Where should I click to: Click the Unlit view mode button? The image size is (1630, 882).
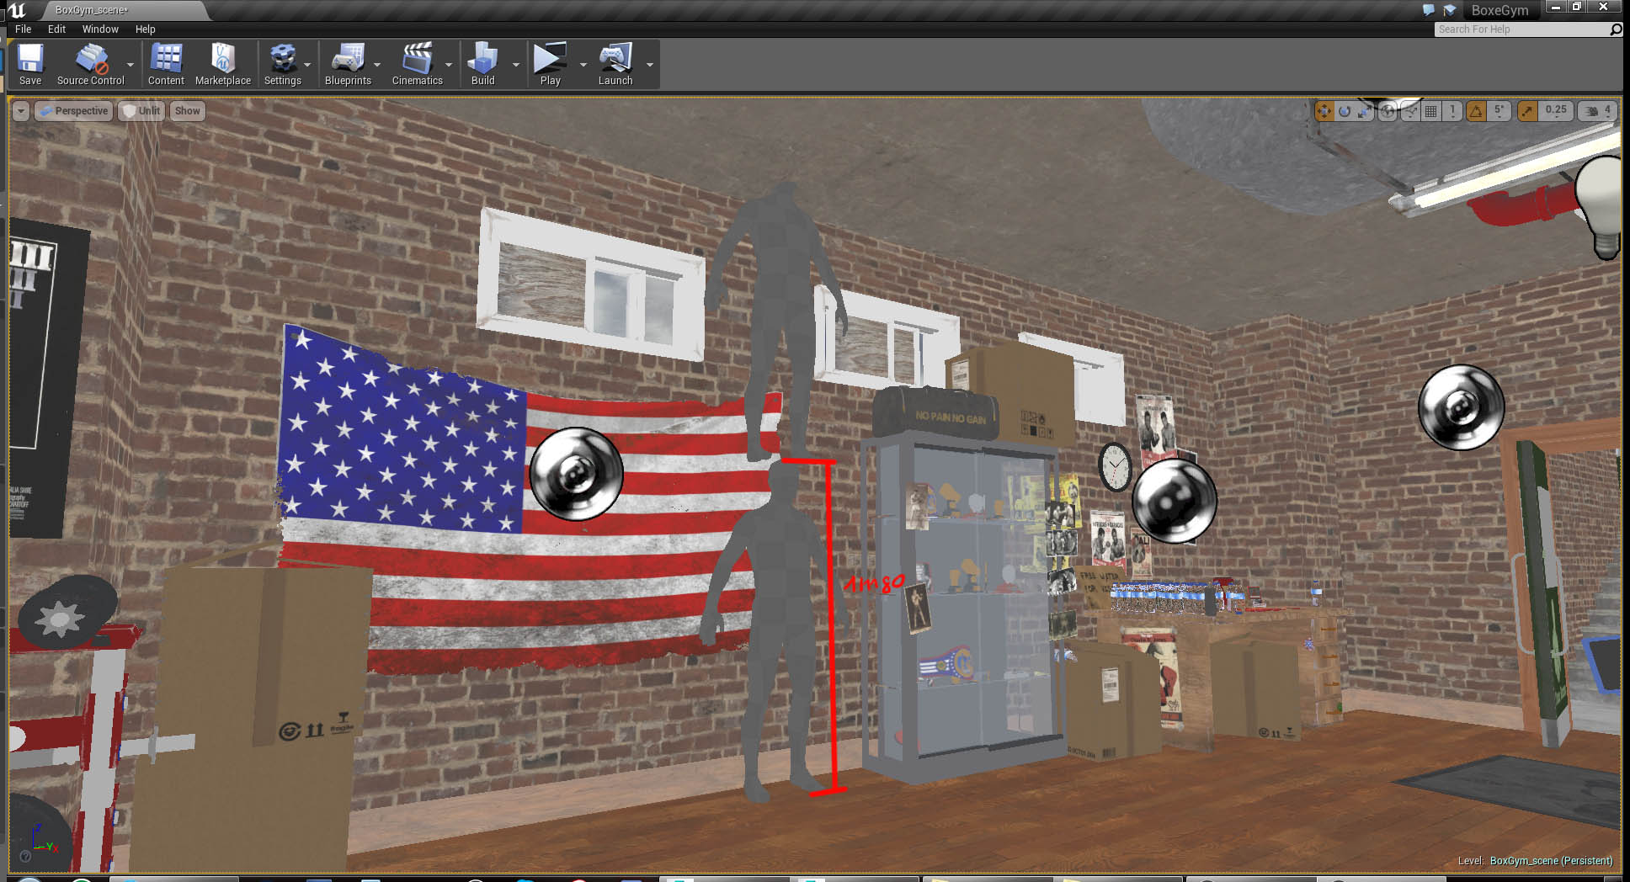(x=141, y=111)
